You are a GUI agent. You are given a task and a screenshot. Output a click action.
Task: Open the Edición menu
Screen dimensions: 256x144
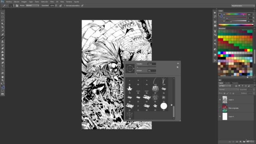click(16, 2)
